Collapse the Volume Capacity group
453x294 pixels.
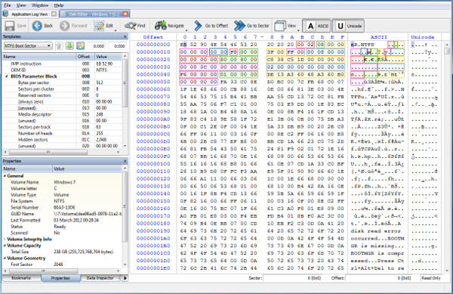coord(5,246)
